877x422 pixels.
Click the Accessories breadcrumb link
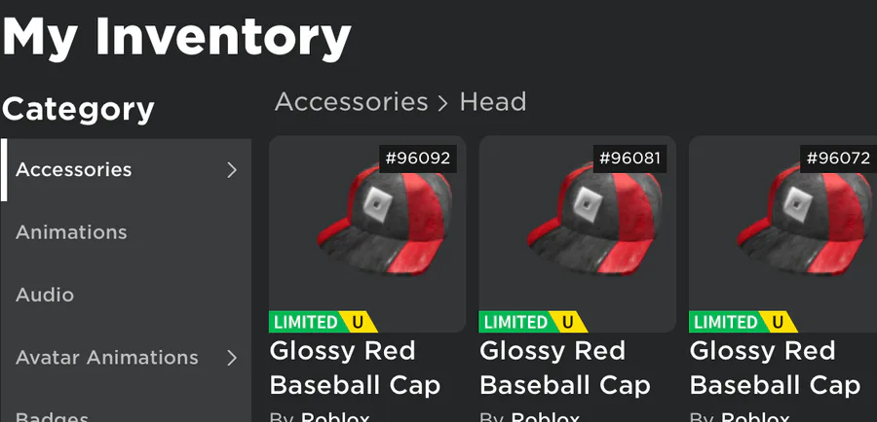point(351,102)
